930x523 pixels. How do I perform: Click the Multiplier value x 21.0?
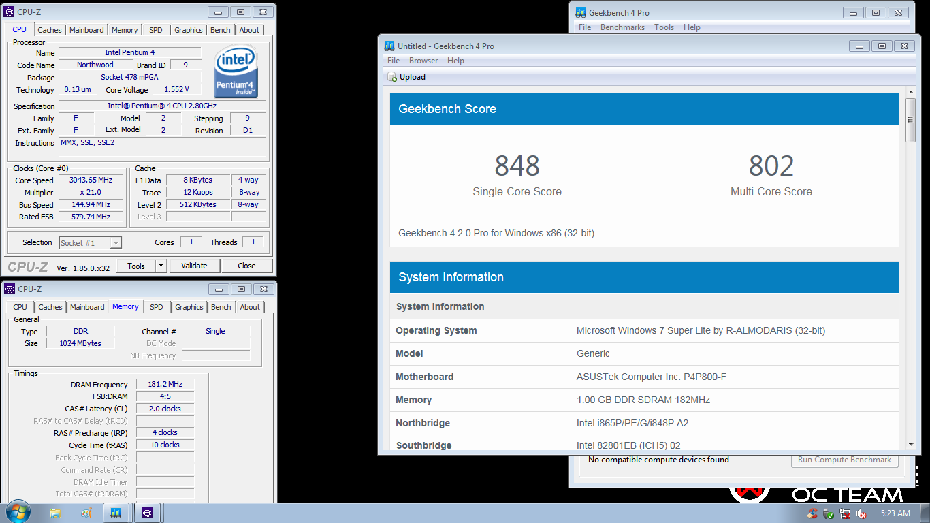[91, 192]
